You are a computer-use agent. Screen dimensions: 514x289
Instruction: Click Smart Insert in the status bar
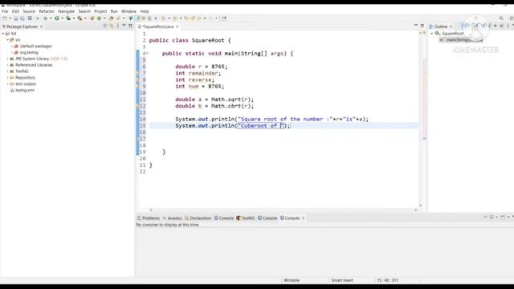pyautogui.click(x=342, y=280)
